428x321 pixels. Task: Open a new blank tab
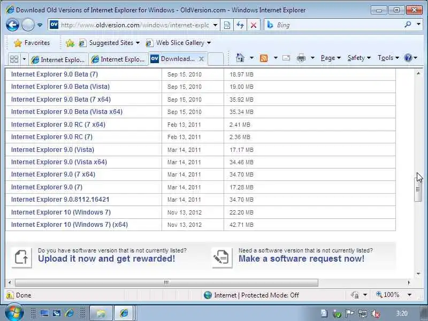pos(216,59)
